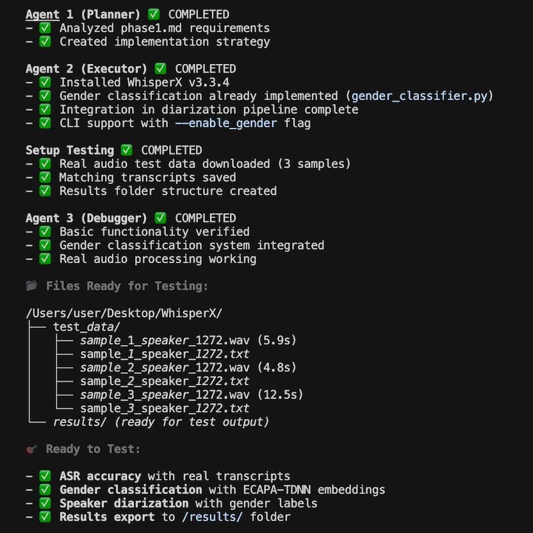
Task: Click the target icon beside Ready to Test
Action: click(31, 449)
